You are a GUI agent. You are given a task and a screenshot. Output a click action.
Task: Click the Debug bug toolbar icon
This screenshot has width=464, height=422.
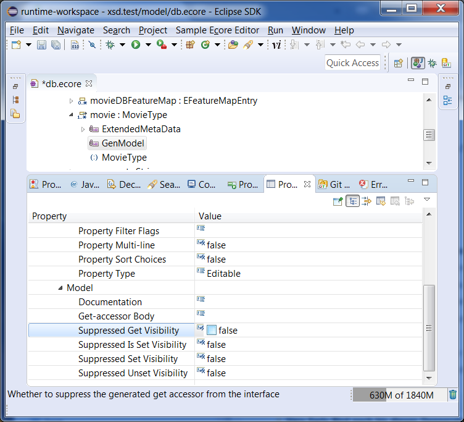click(110, 44)
